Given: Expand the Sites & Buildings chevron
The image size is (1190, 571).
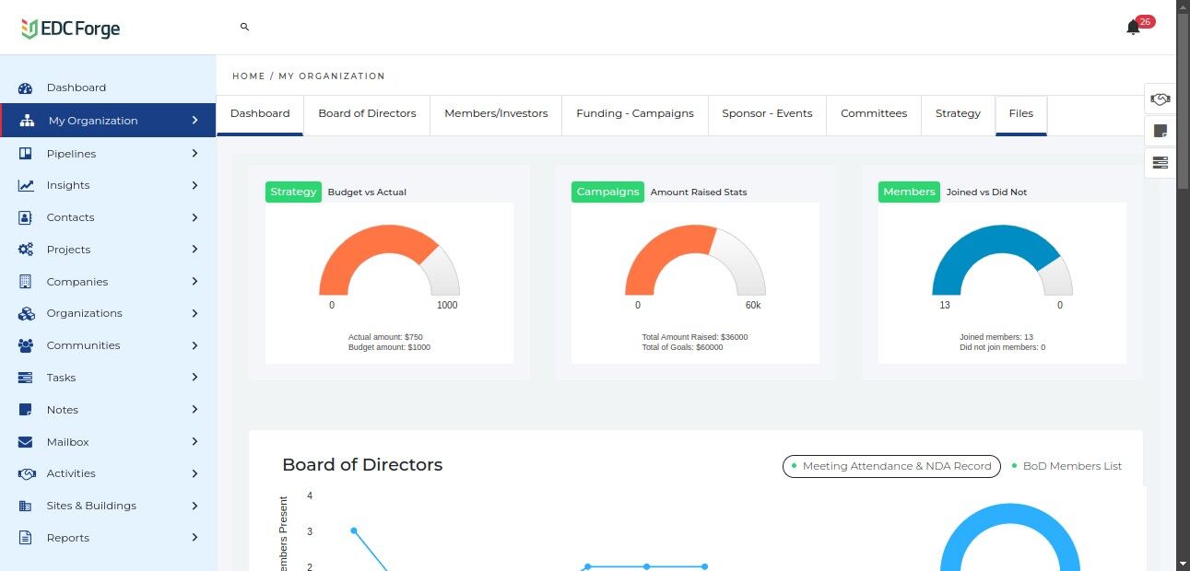Looking at the screenshot, I should (194, 506).
